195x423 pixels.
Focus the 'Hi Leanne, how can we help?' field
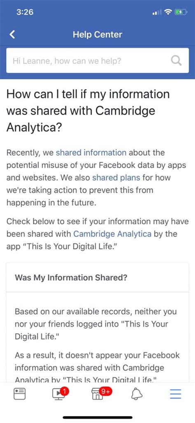pyautogui.click(x=97, y=61)
